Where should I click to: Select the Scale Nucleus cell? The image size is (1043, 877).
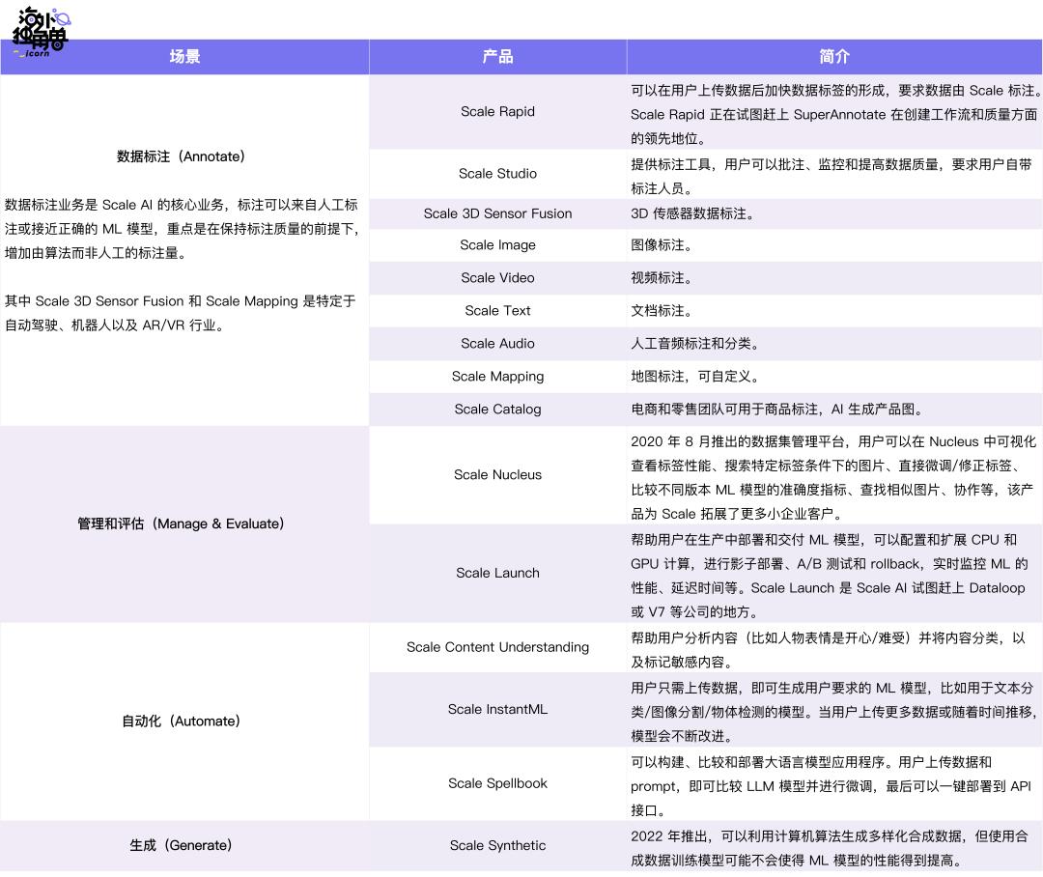[x=497, y=474]
